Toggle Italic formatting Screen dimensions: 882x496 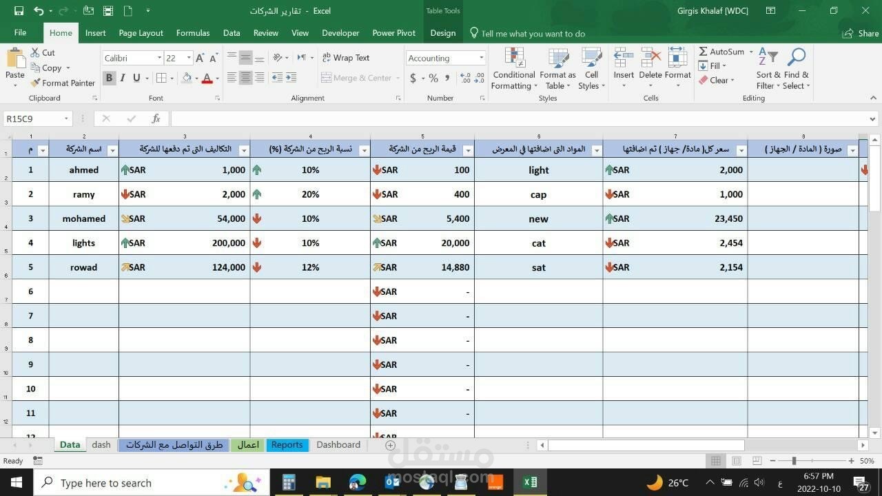pyautogui.click(x=123, y=78)
